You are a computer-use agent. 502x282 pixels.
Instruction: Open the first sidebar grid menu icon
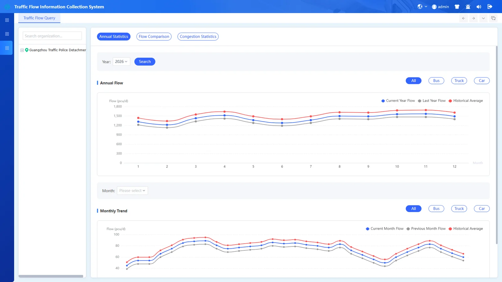[x=7, y=20]
